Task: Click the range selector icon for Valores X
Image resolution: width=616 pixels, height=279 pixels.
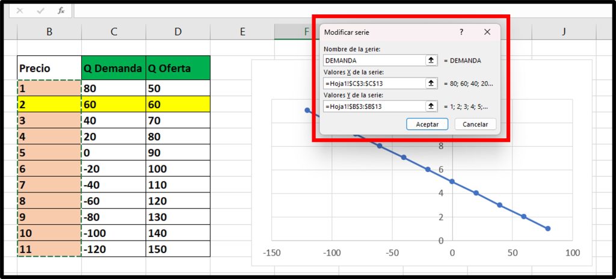Action: tap(431, 84)
